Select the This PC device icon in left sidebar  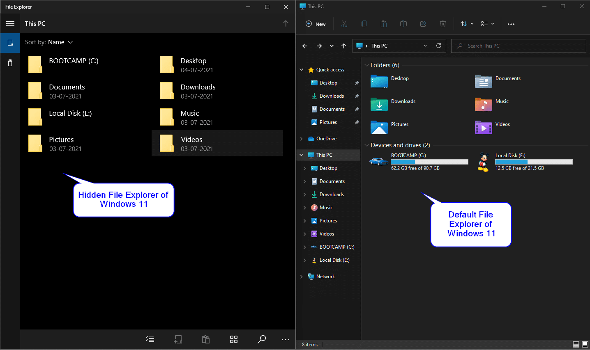click(x=10, y=43)
